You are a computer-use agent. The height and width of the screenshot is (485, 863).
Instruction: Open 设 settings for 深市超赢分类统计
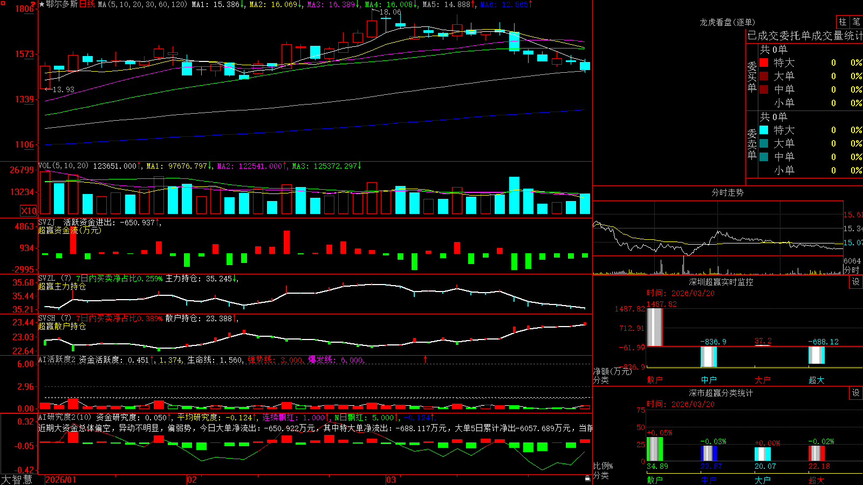pos(856,393)
